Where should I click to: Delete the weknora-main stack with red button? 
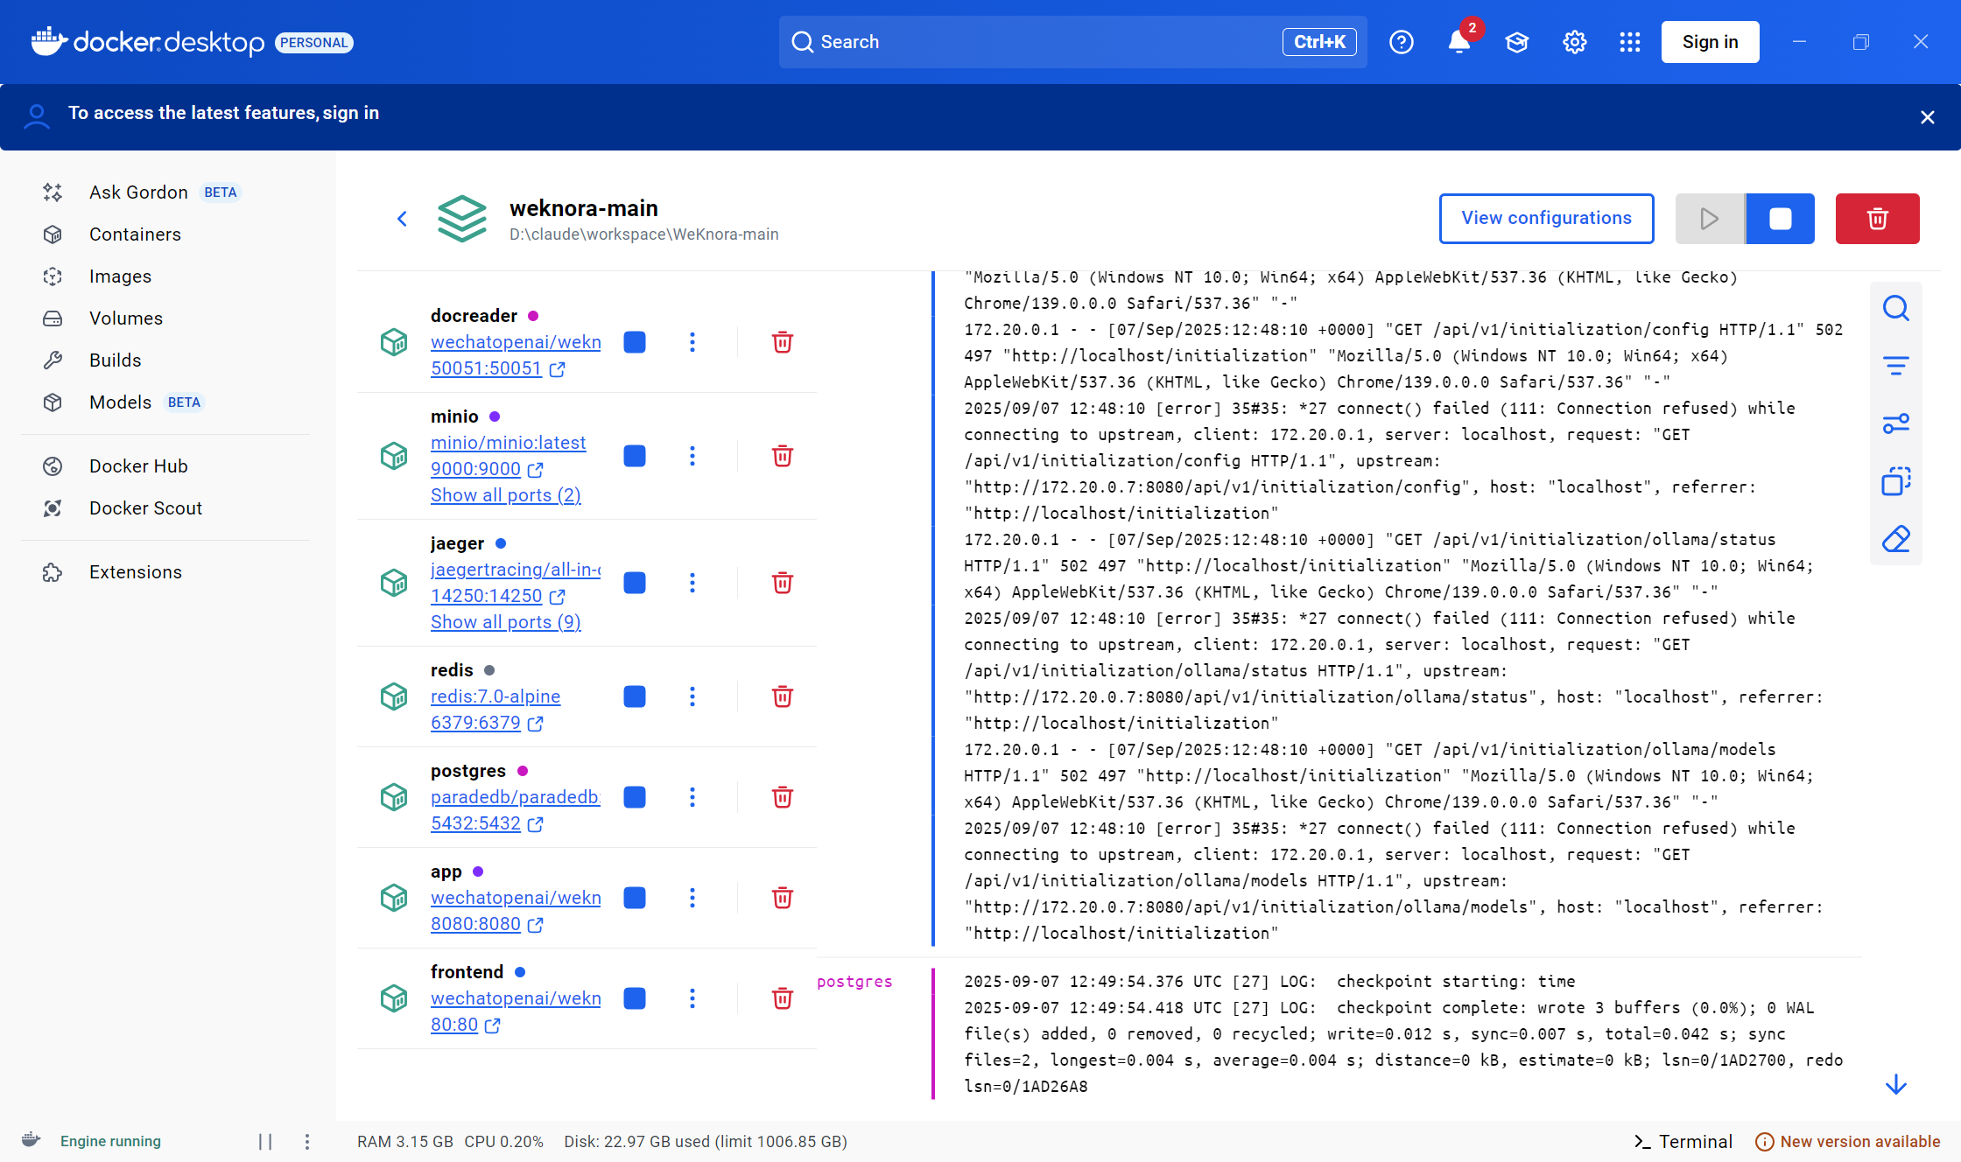(1878, 219)
